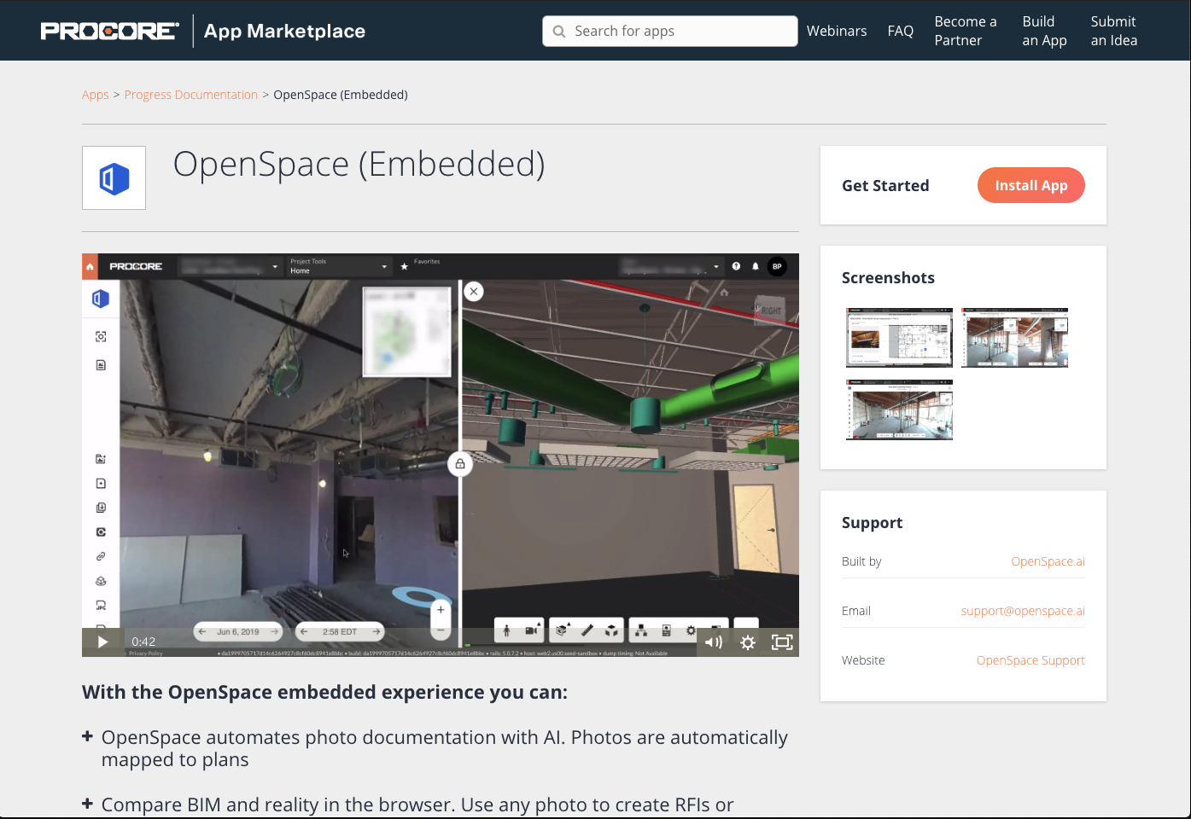Open the FAQ page

(901, 31)
